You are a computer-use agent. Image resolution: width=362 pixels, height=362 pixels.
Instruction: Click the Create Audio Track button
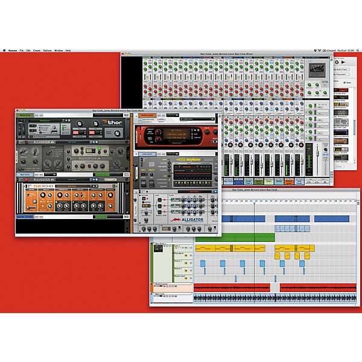[341, 69]
